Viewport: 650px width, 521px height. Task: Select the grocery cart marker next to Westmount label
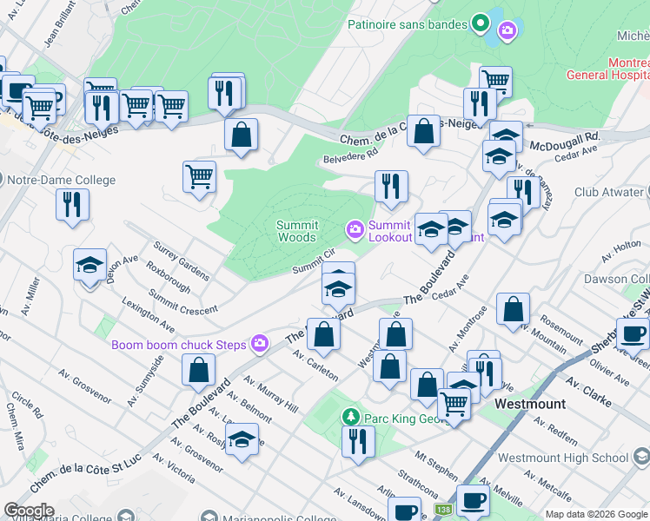pyautogui.click(x=454, y=405)
